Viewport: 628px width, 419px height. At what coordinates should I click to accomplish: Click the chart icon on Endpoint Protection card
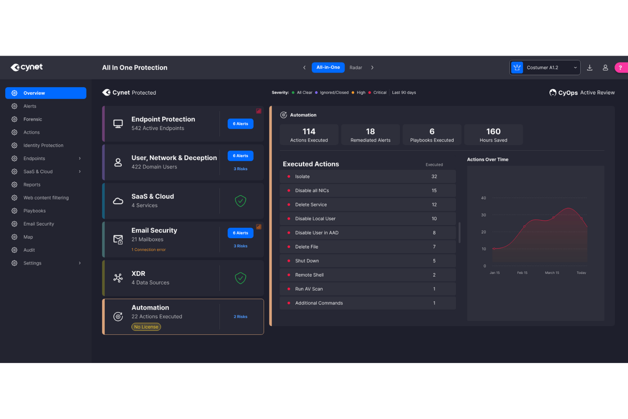(258, 111)
